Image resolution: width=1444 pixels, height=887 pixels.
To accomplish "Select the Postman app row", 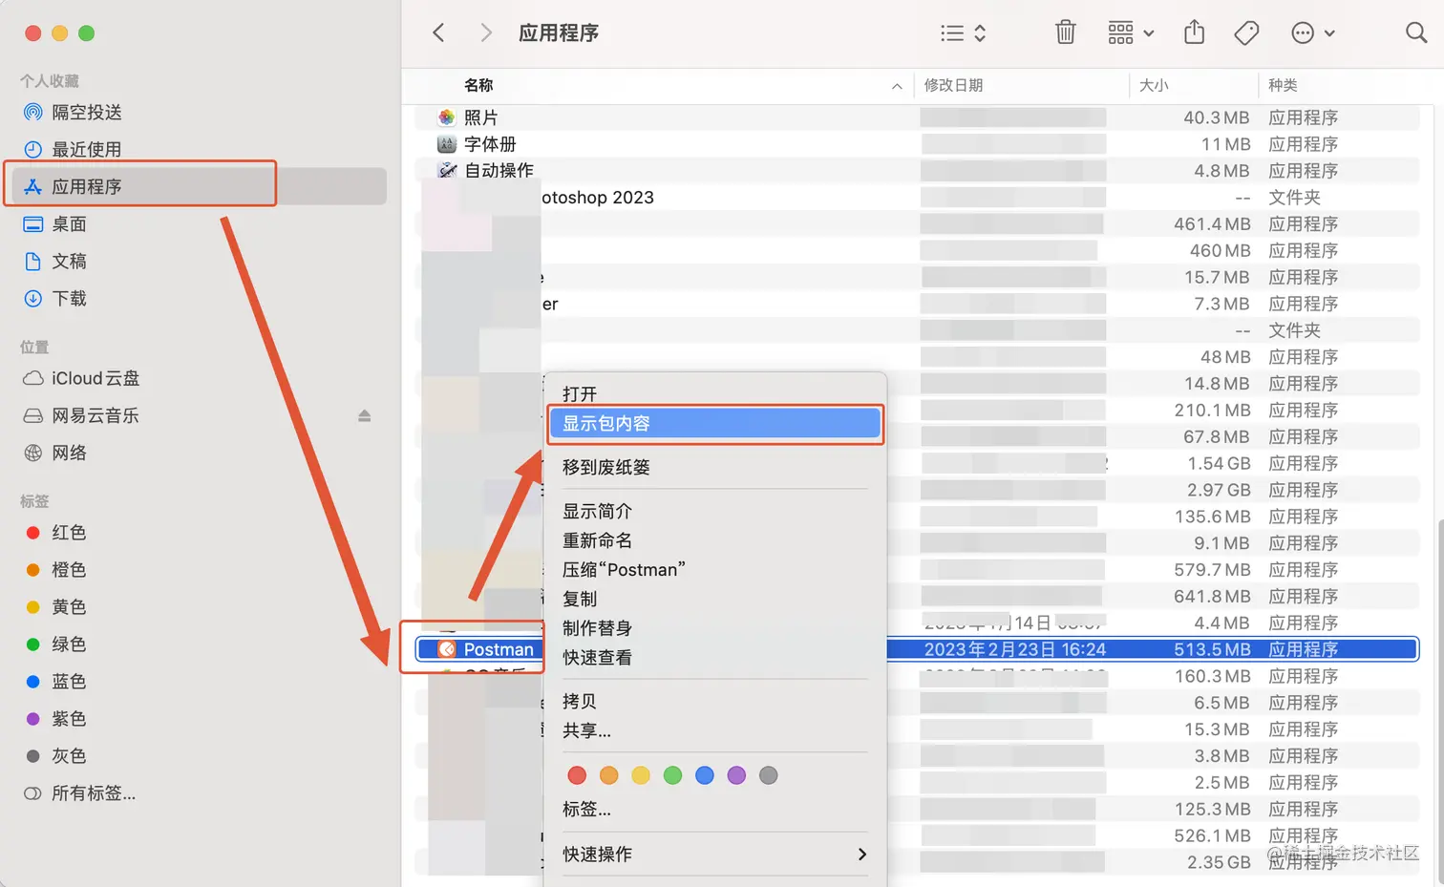I will click(918, 649).
